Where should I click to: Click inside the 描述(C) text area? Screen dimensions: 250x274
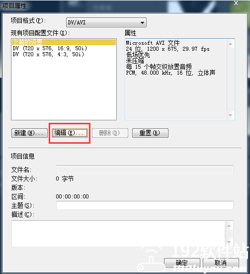[118, 234]
